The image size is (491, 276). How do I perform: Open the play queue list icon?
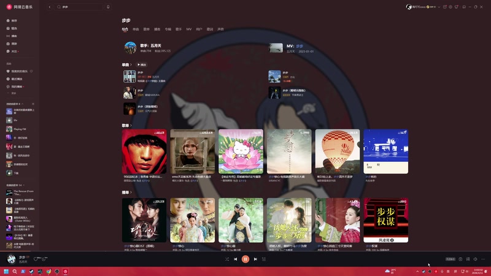tap(264, 259)
